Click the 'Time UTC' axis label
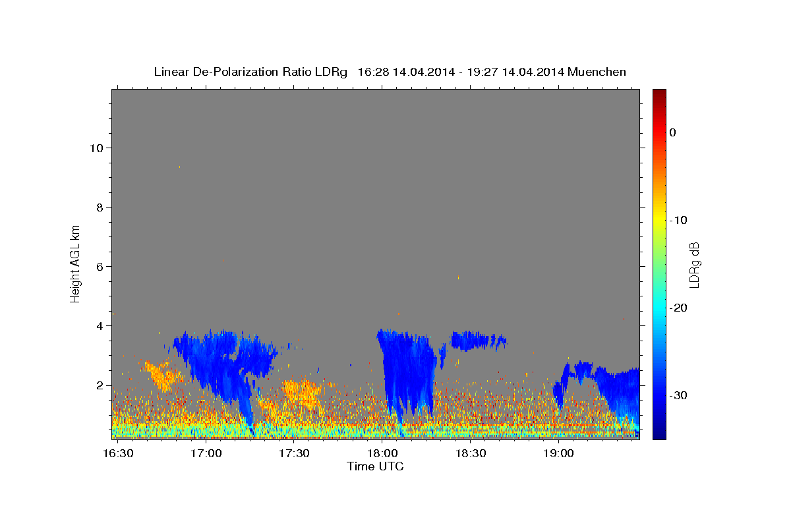 [x=375, y=466]
